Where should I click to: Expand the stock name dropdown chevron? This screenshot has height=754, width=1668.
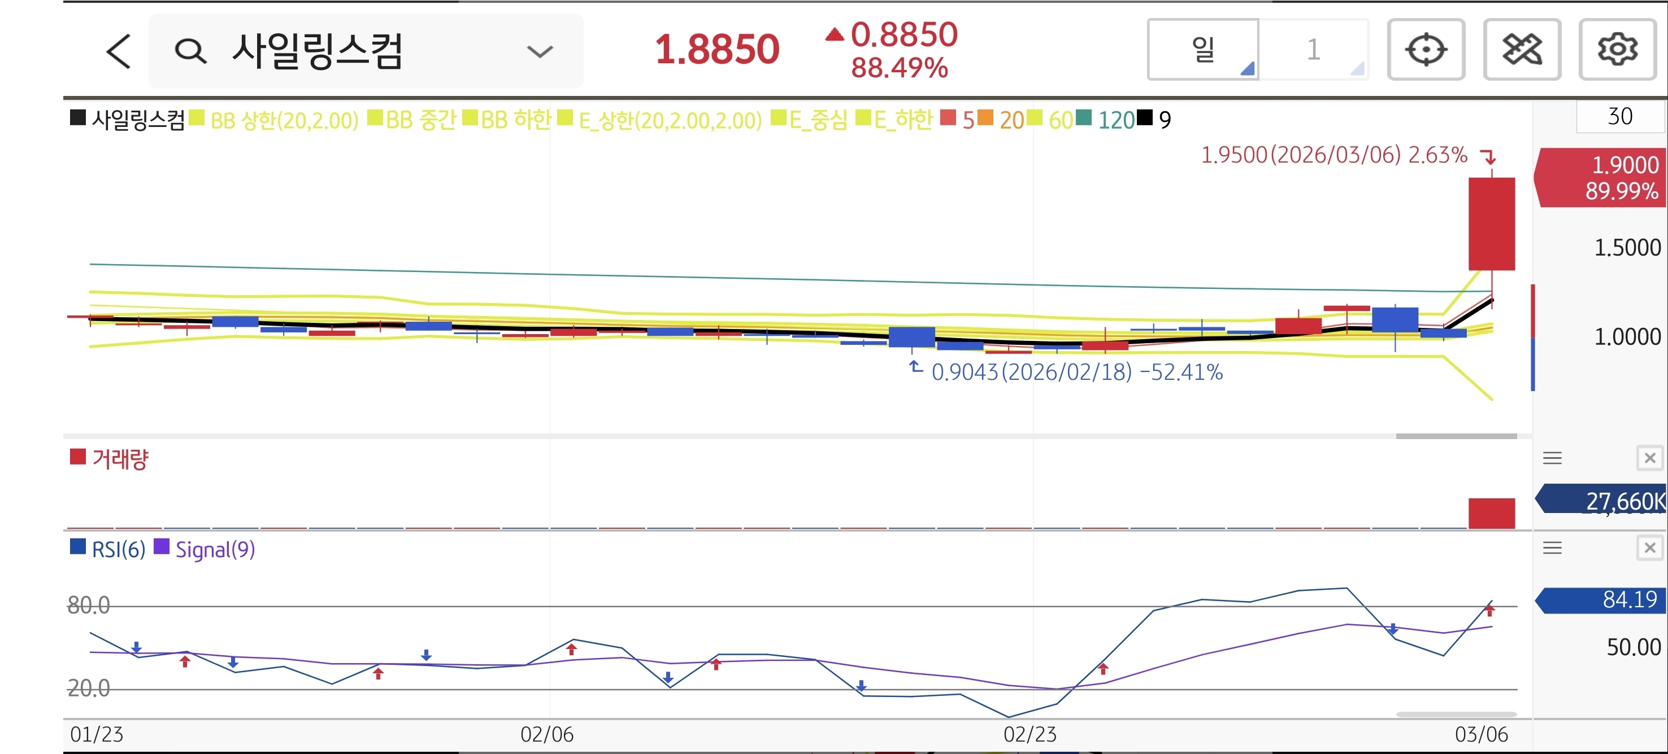point(540,51)
